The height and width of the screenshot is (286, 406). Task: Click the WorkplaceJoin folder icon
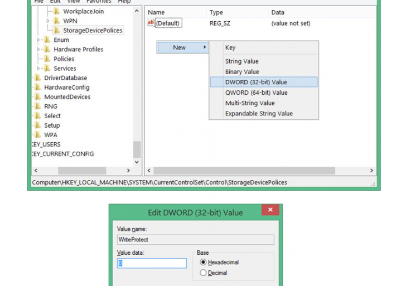[56, 11]
